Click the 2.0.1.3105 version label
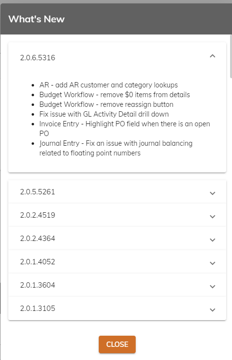The height and width of the screenshot is (360, 232). coord(37,309)
